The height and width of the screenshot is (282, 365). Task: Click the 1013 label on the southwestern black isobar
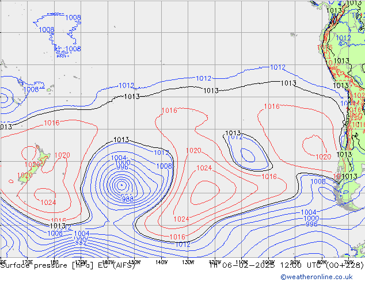coord(58,226)
